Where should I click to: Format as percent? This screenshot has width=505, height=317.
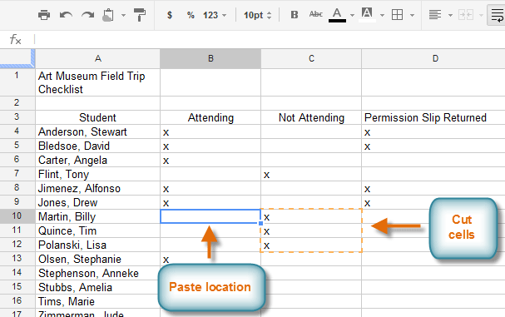(x=191, y=15)
